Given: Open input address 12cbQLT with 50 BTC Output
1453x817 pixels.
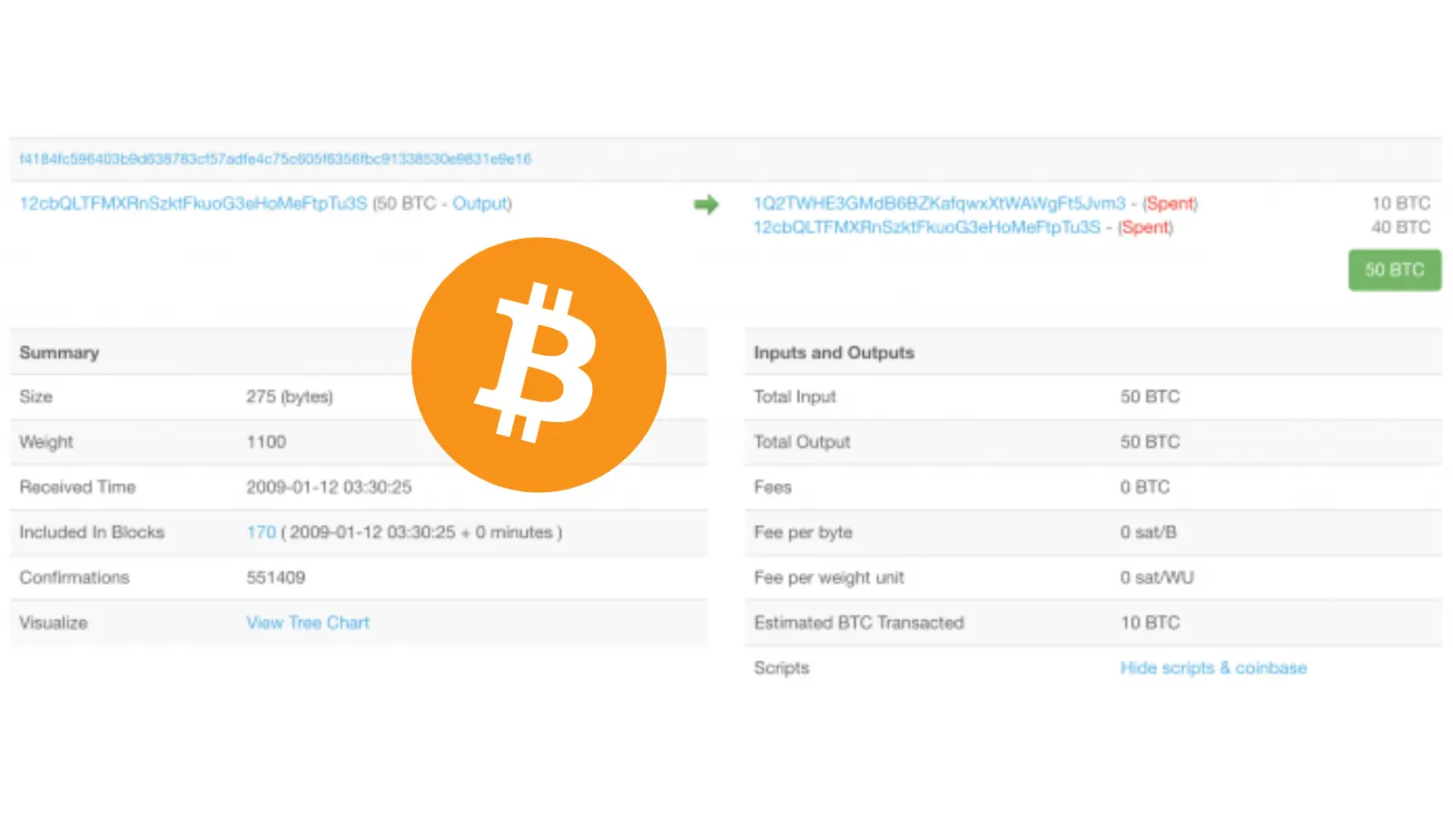Looking at the screenshot, I should click(x=193, y=203).
